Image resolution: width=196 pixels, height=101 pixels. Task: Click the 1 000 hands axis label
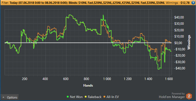107,79
